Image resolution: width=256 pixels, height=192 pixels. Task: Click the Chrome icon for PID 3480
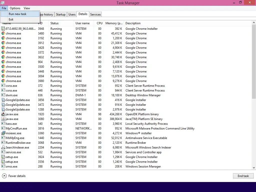3,33
